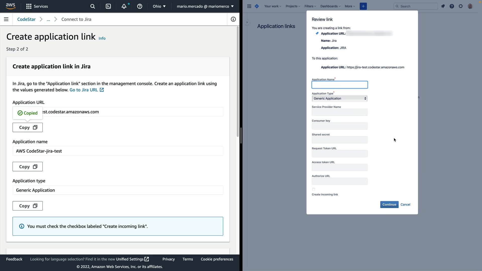Open AWS notifications bell
Image resolution: width=482 pixels, height=271 pixels.
[x=124, y=6]
